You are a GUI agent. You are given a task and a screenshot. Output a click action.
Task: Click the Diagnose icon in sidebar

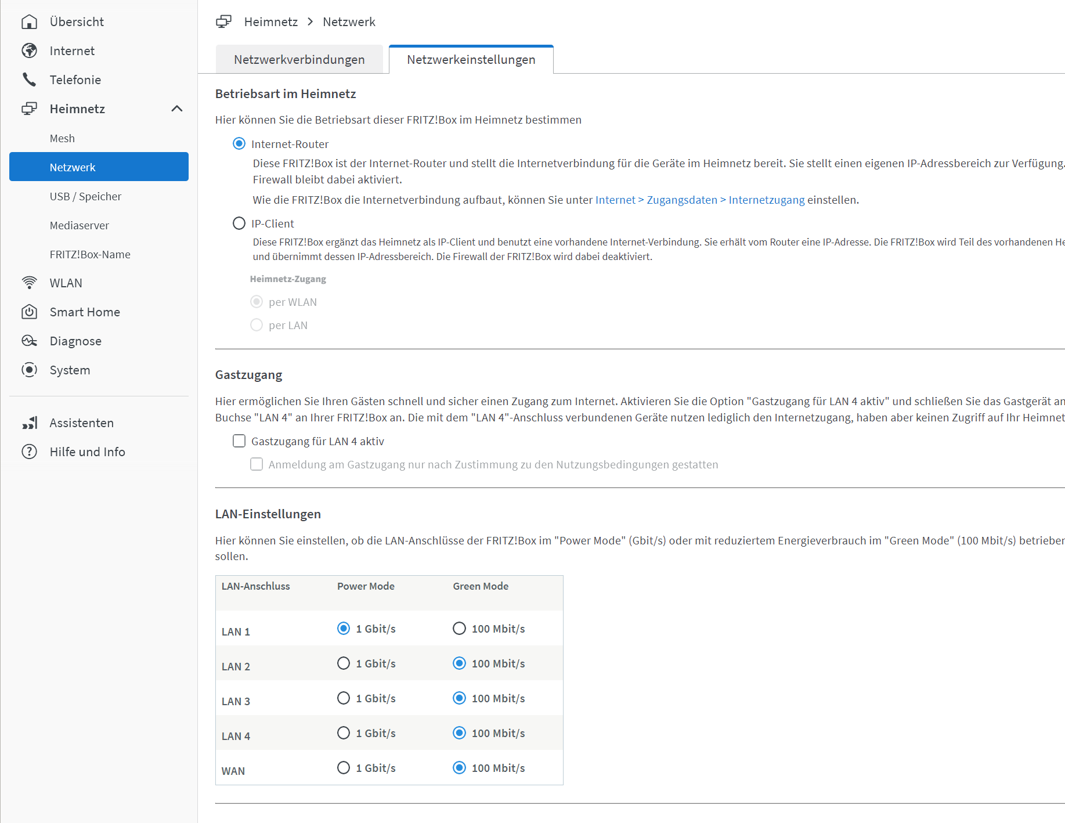29,341
